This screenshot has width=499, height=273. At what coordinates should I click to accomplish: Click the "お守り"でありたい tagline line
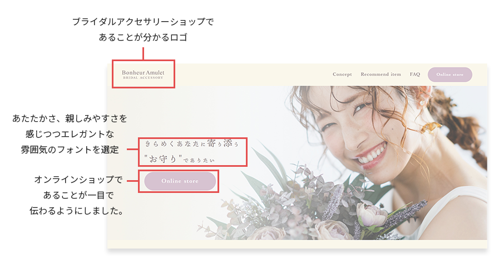[x=179, y=159]
